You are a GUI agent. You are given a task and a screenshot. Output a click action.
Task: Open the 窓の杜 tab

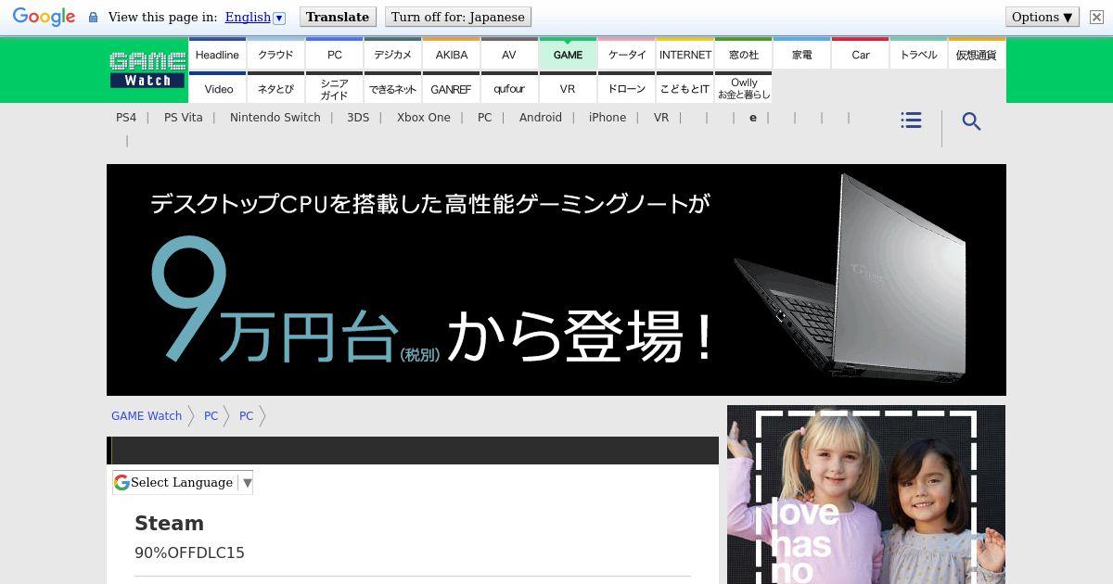coord(743,55)
